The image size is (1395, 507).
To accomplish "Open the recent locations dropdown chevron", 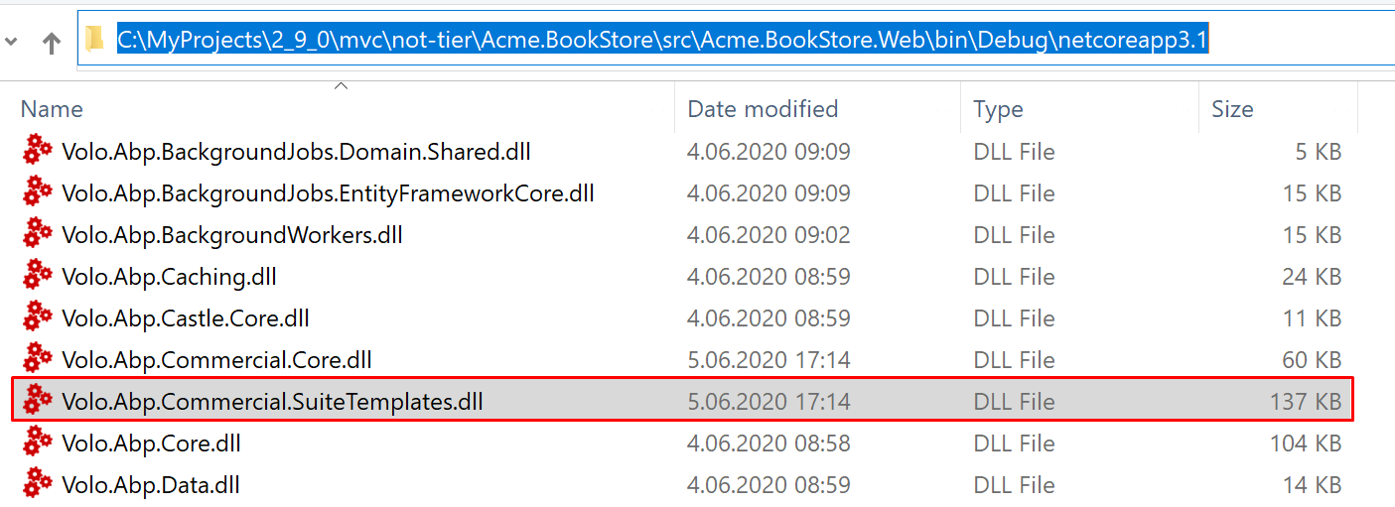I will click(x=11, y=42).
